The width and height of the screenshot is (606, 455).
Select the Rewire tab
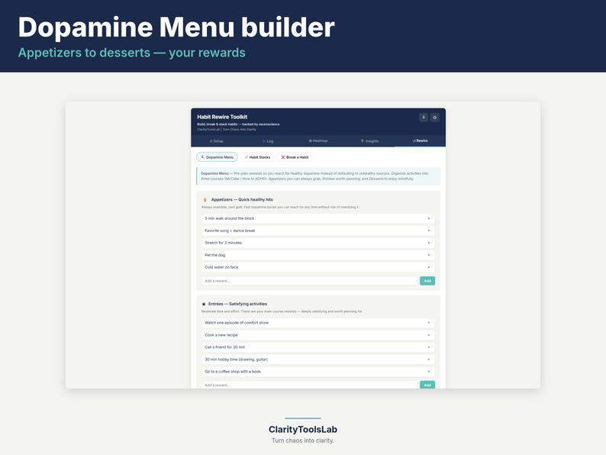tap(420, 140)
